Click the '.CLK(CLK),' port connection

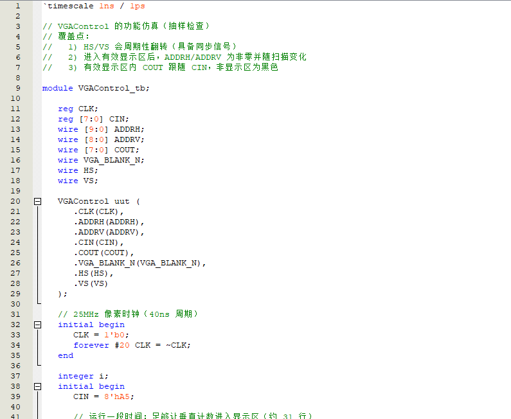tap(98, 212)
